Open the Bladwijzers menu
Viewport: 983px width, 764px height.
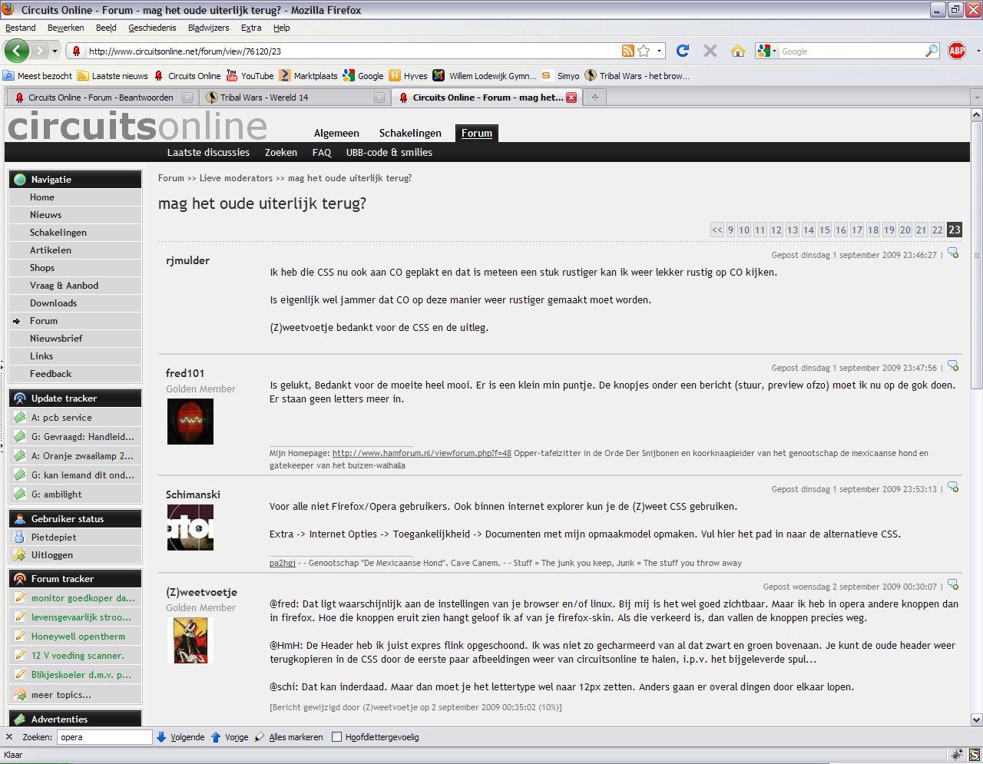click(208, 28)
